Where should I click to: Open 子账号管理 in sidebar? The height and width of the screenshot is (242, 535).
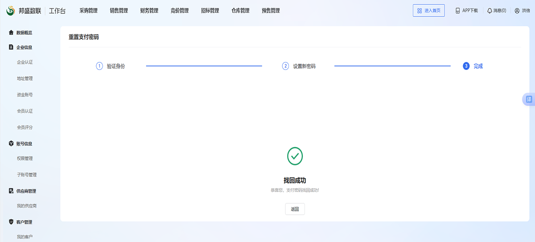click(x=27, y=175)
